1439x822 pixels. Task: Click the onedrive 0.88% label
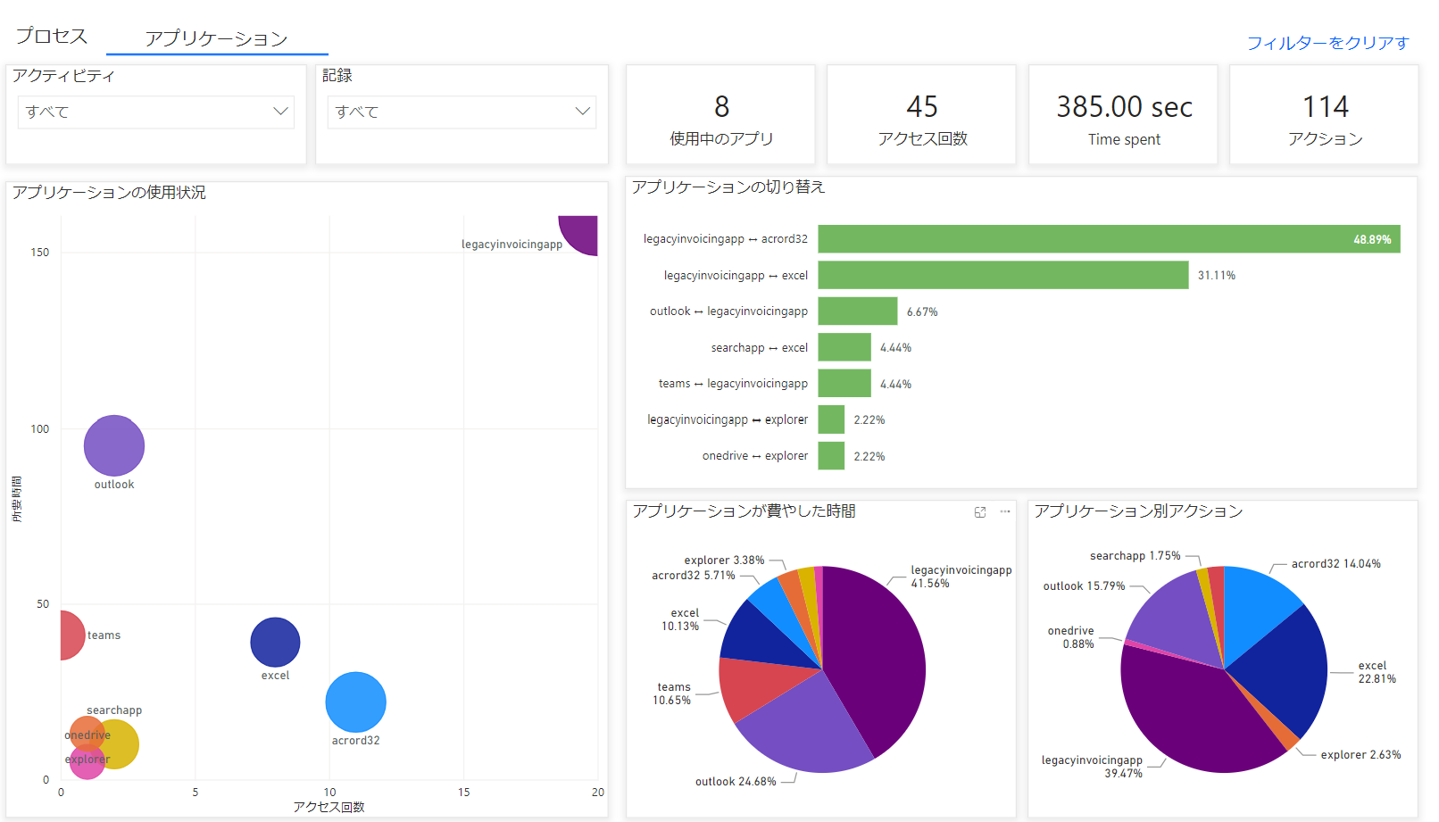point(1070,637)
